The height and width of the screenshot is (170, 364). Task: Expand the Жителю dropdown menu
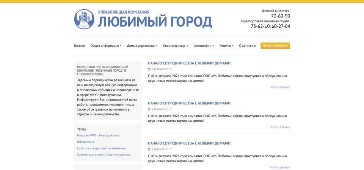point(226,46)
